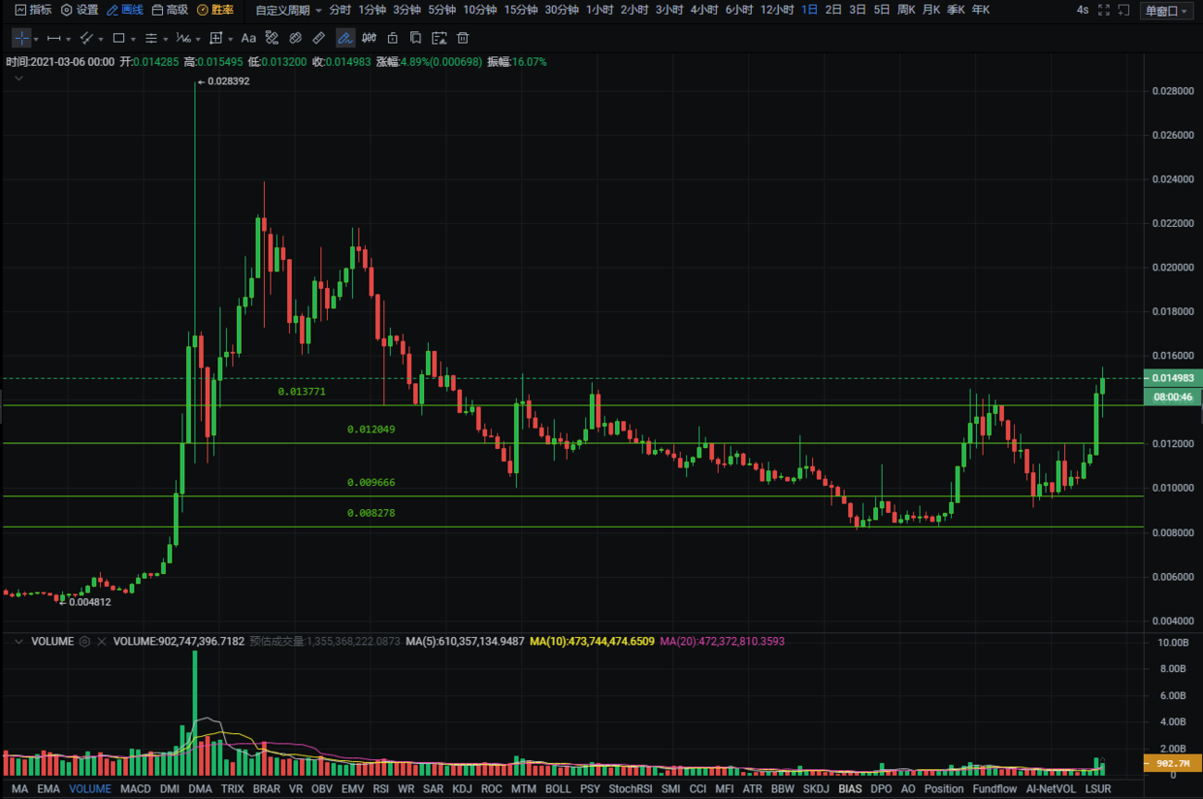Screen dimensions: 1203x799
Task: Select the Fundflow indicator
Action: coord(994,789)
